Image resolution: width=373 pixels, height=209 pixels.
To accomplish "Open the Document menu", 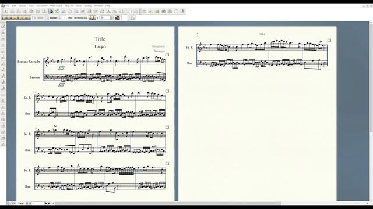I will coord(42,6).
